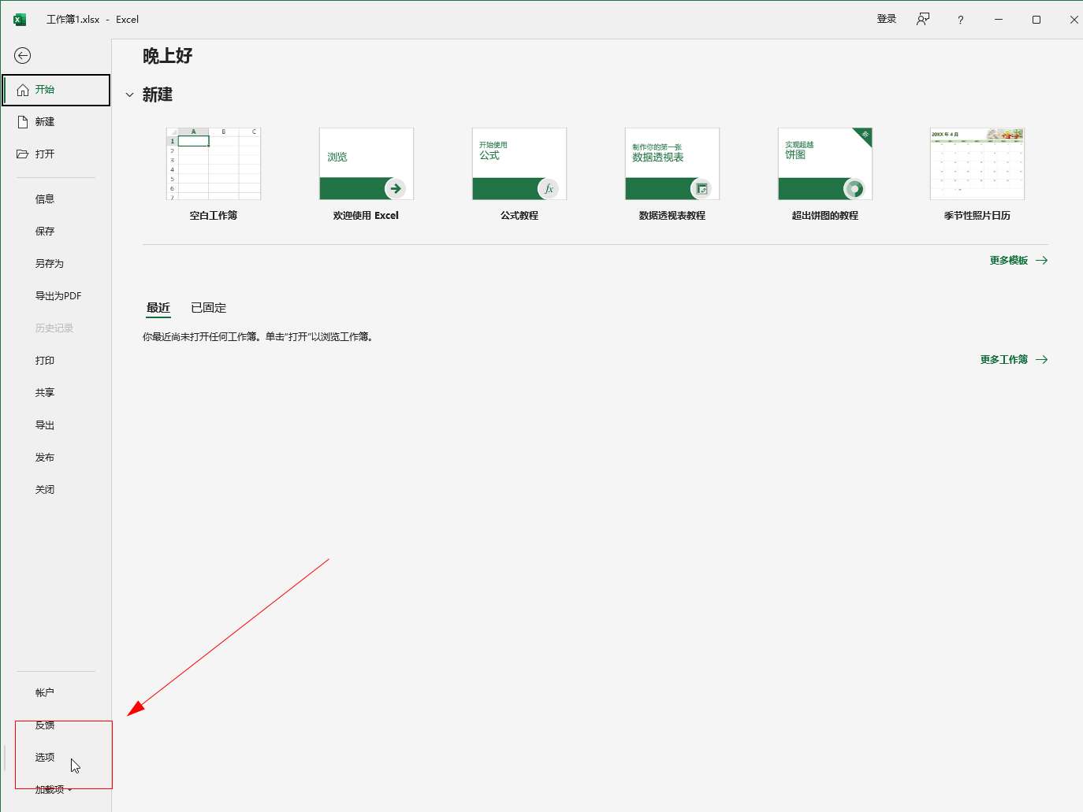The height and width of the screenshot is (812, 1083).
Task: Open the 数据透视表教程 template
Action: 672,175
